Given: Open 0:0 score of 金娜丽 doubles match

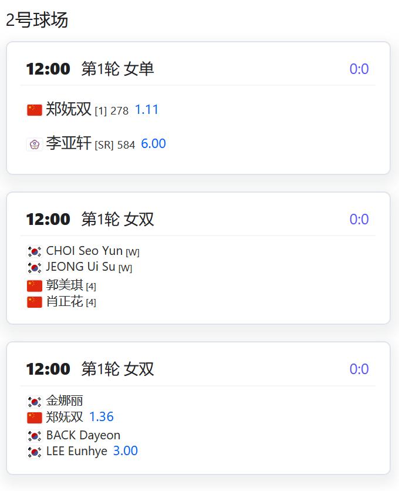Looking at the screenshot, I should tap(359, 369).
